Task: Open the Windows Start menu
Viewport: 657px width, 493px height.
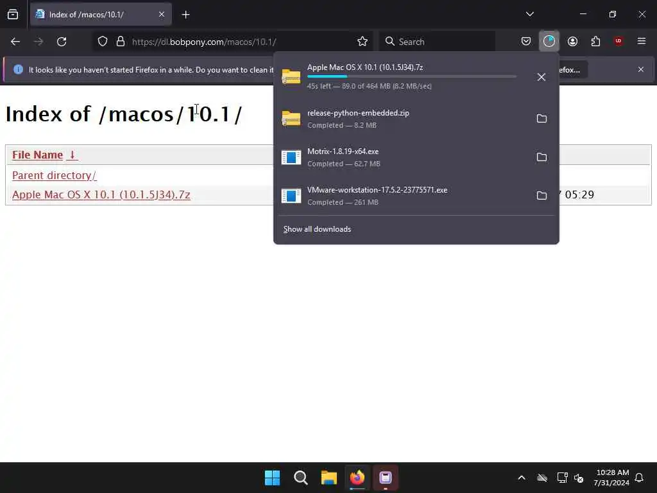Action: [x=272, y=478]
